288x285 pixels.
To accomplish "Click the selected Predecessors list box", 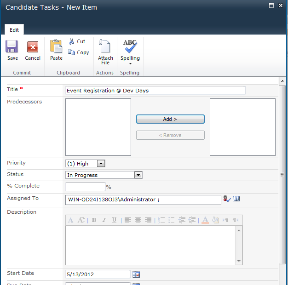I will tap(242, 127).
